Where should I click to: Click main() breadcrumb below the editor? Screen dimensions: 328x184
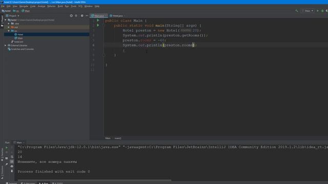(x=118, y=138)
